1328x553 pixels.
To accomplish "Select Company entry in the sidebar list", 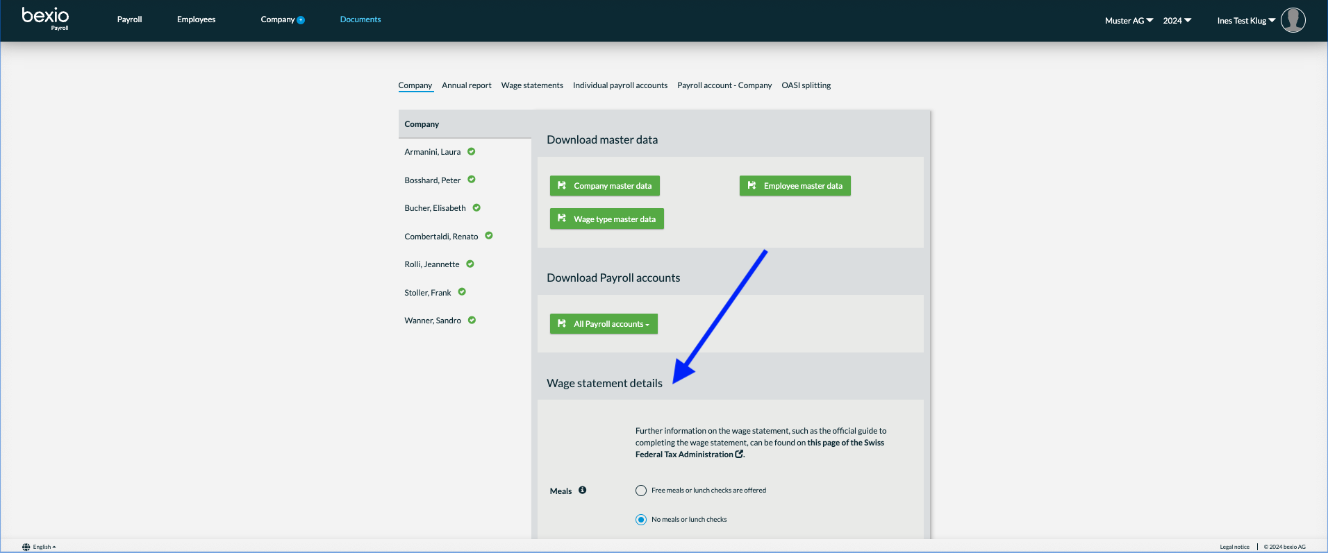I will tap(465, 124).
